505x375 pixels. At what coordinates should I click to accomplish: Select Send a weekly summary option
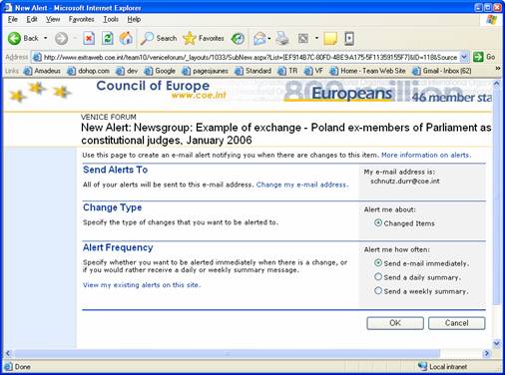pyautogui.click(x=378, y=290)
